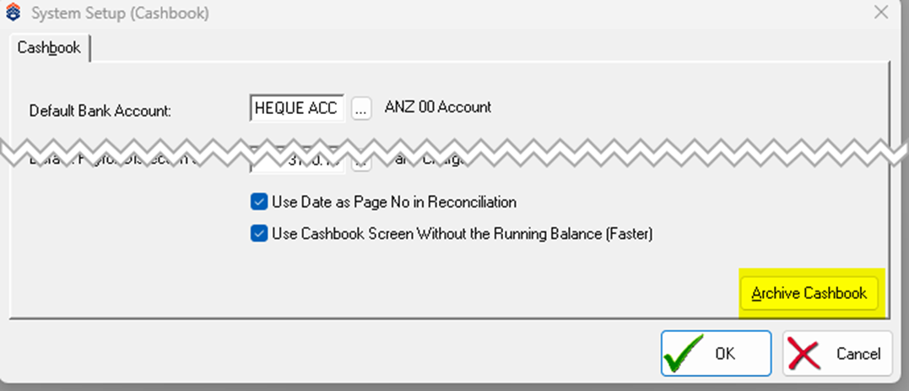Disable Cashbook Screen Without Running Balance checkbox
The width and height of the screenshot is (909, 391).
[258, 234]
